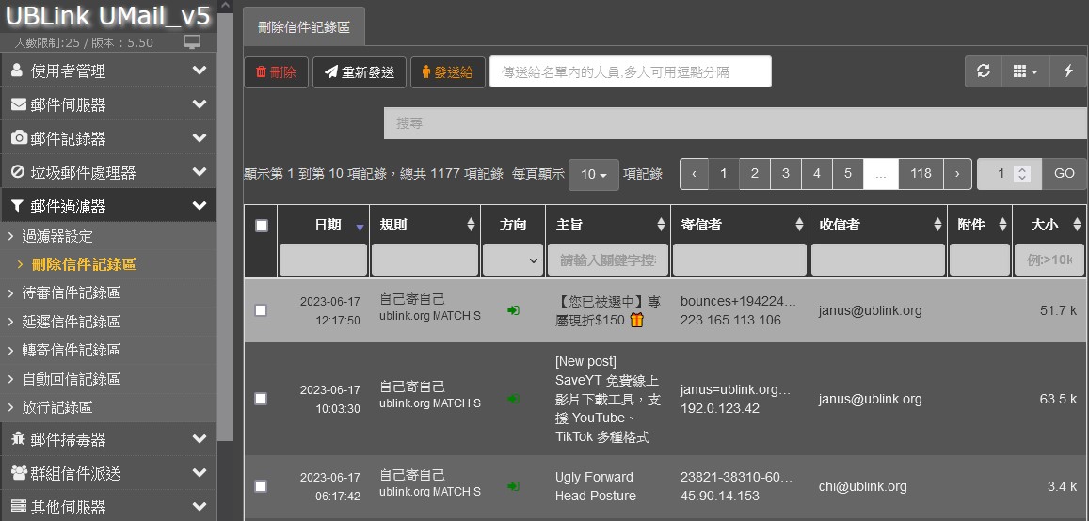Click the gift icon in the first email subject
This screenshot has height=521, width=1089.
637,321
